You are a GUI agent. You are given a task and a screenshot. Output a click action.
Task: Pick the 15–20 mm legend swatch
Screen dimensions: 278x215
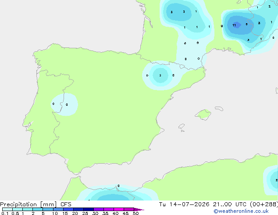68,209
